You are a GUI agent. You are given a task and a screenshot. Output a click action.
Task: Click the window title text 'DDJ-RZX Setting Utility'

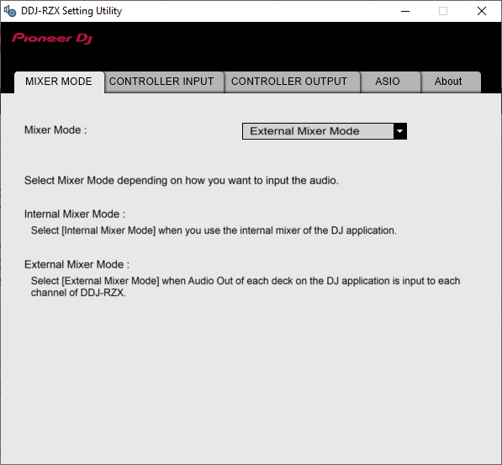(x=71, y=11)
